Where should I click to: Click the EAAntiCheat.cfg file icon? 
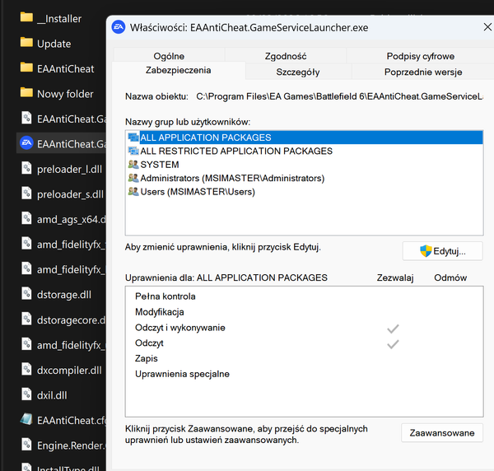pyautogui.click(x=26, y=420)
